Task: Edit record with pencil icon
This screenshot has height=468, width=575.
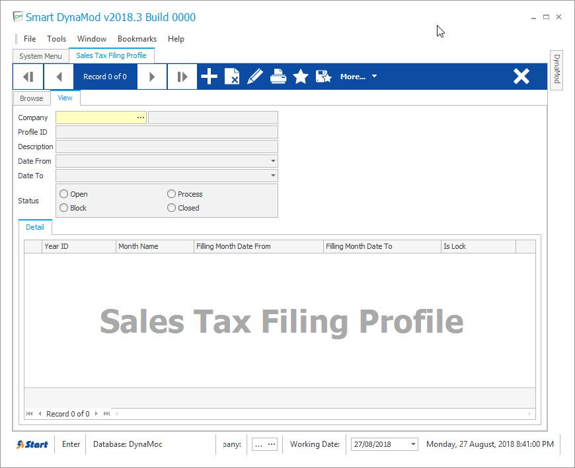Action: pos(255,77)
